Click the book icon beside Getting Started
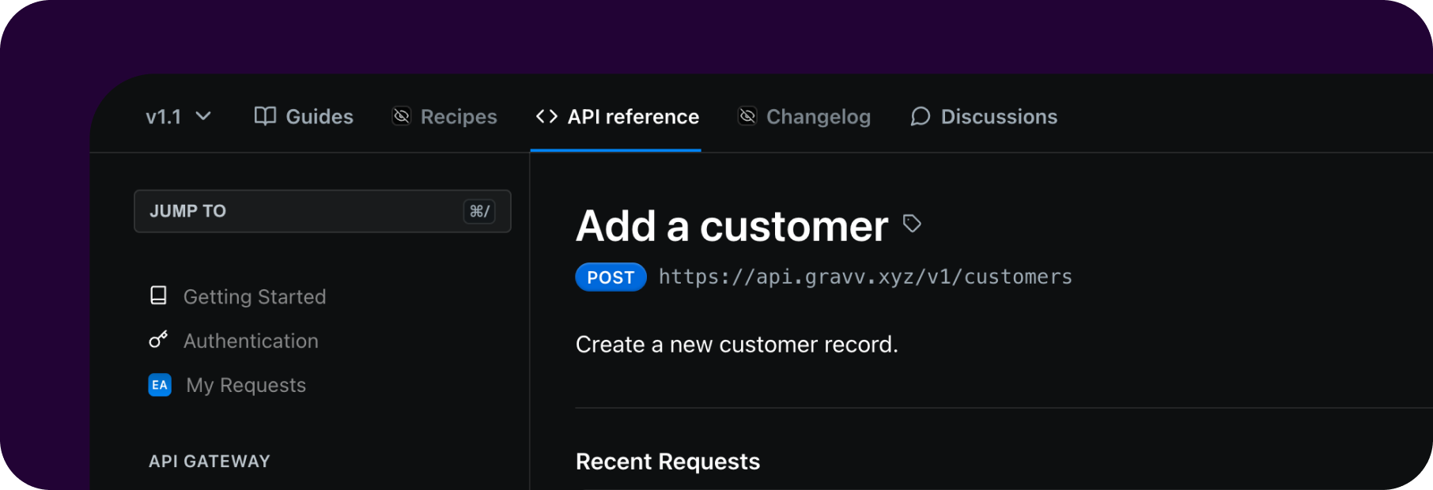This screenshot has height=490, width=1433. tap(158, 296)
